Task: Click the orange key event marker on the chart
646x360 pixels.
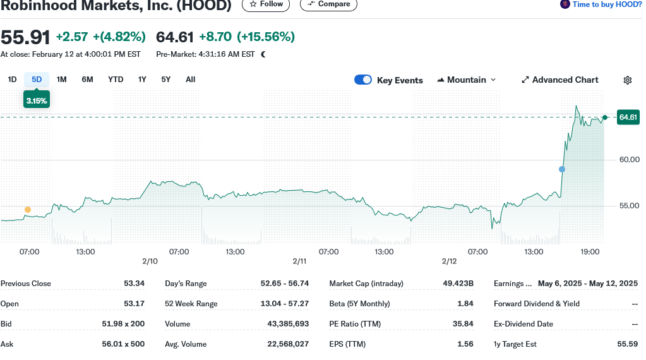Action: [28, 210]
